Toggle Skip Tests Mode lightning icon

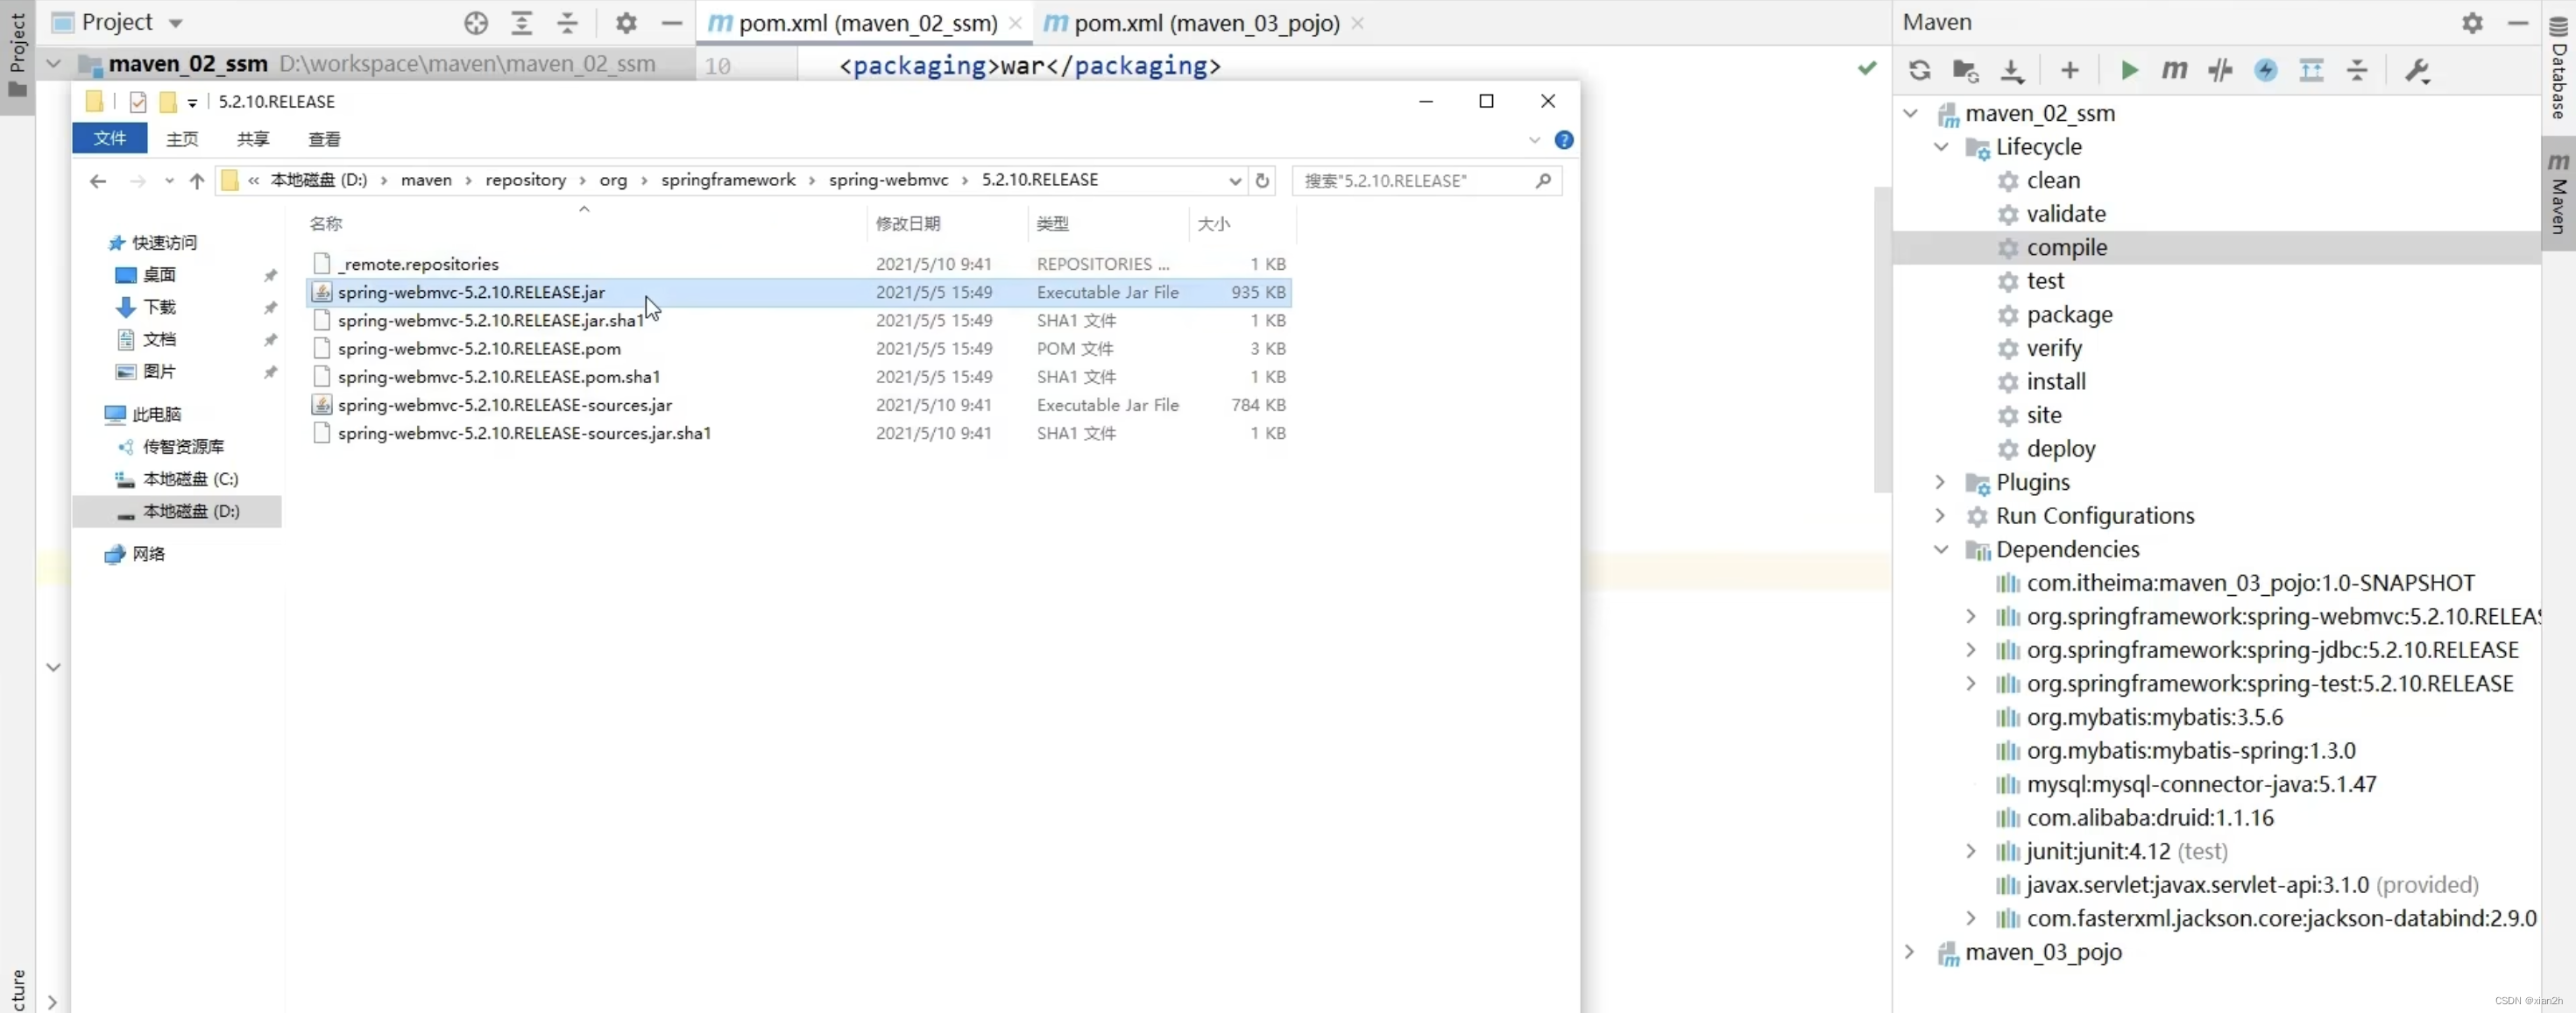pyautogui.click(x=2266, y=70)
